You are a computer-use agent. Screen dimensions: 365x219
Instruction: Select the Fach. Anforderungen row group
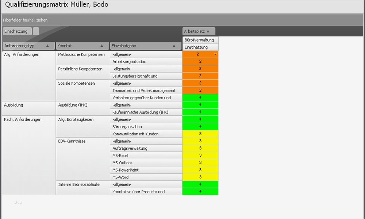pos(29,155)
